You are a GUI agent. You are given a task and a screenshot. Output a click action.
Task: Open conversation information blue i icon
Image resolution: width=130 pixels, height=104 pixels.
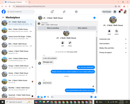[94, 18]
